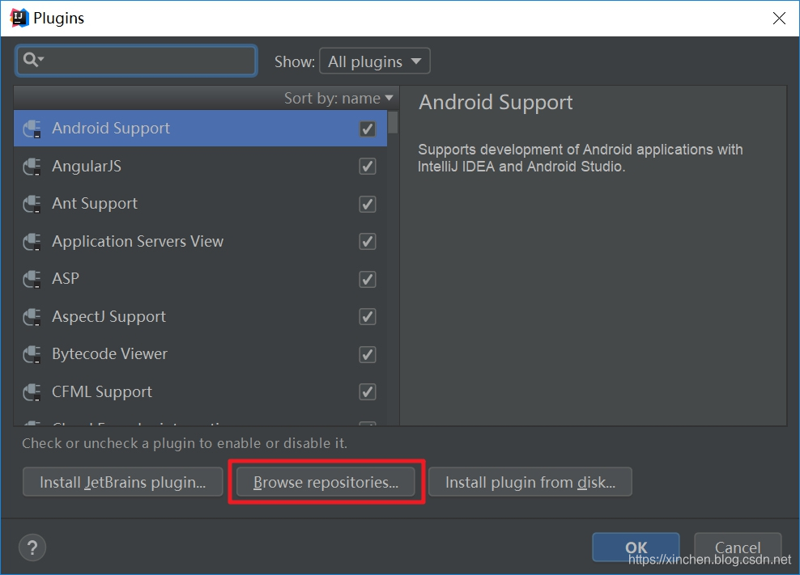Click the ASP plugin icon
The image size is (800, 575).
tap(32, 279)
